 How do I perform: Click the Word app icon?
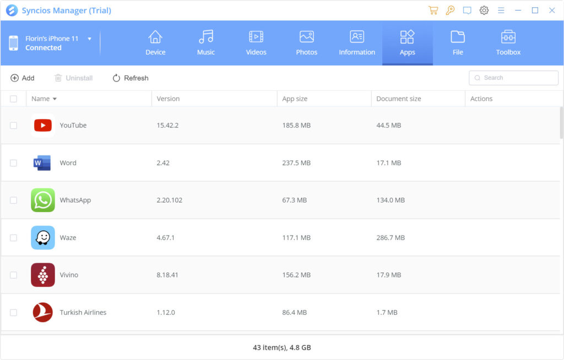click(43, 163)
